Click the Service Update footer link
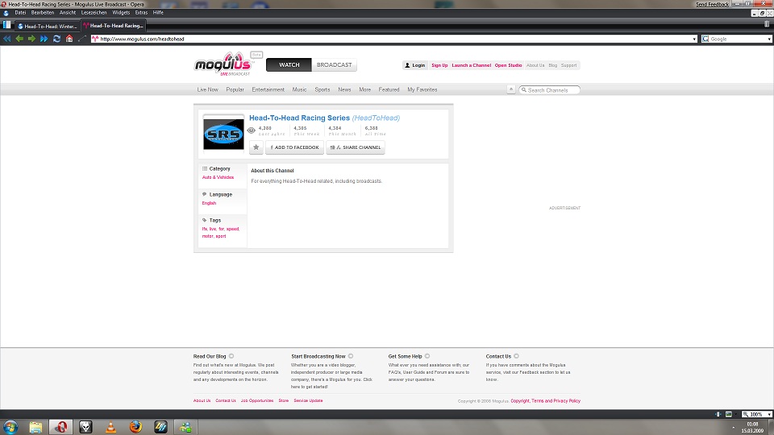 coord(308,400)
